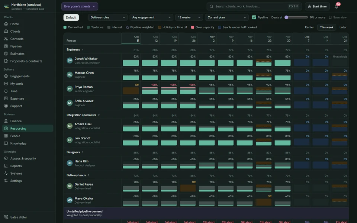Click the Systems activity icon
Screen dimensions: 357x223
pos(6,173)
